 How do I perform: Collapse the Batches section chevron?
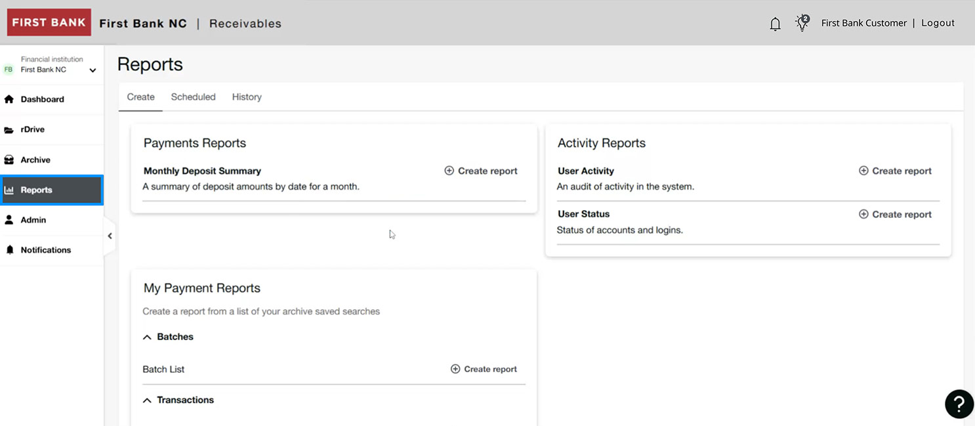pos(147,337)
